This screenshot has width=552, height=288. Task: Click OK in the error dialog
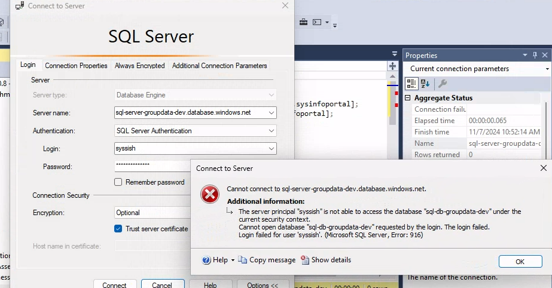pyautogui.click(x=520, y=262)
